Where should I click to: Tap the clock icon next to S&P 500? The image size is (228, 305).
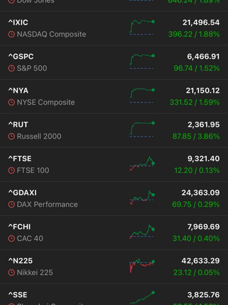click(x=11, y=68)
